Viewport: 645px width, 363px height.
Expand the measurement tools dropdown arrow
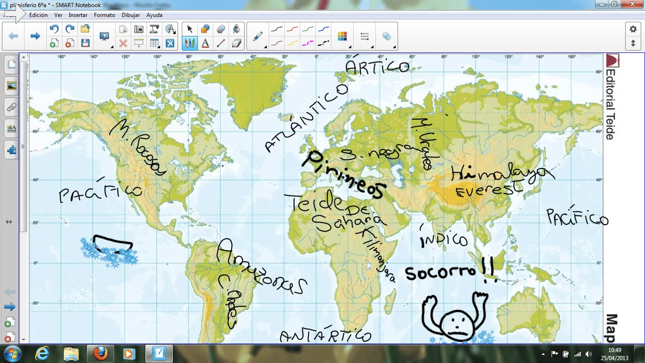click(x=175, y=32)
